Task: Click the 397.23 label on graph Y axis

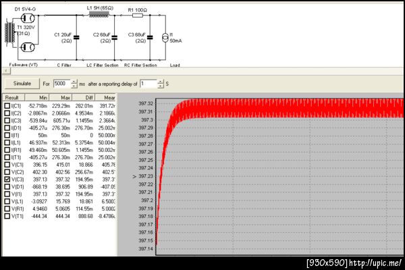Action: click(x=146, y=176)
